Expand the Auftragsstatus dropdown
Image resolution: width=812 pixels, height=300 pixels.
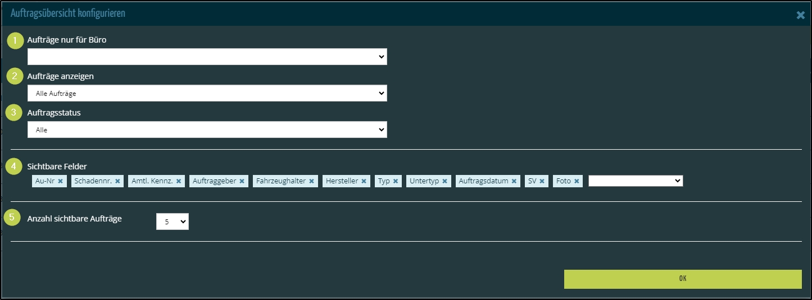click(x=207, y=130)
